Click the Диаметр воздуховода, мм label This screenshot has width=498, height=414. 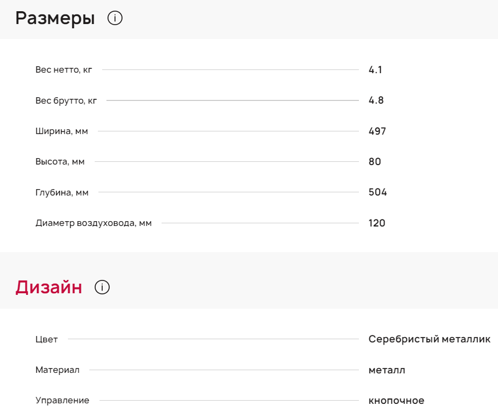click(x=94, y=223)
